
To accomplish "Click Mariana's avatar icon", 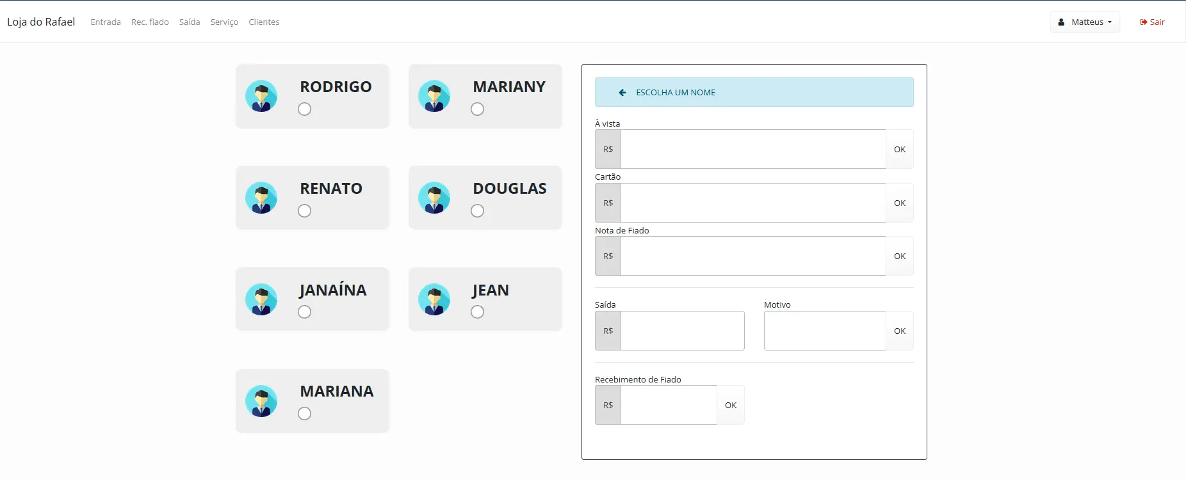I will coord(261,401).
